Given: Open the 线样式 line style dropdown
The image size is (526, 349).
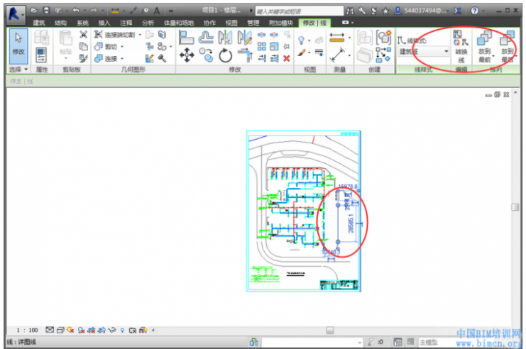Looking at the screenshot, I should (423, 52).
